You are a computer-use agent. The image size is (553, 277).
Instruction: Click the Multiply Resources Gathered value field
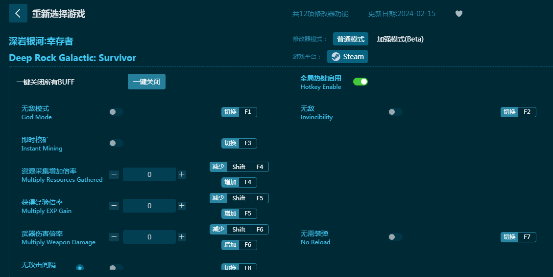point(149,174)
